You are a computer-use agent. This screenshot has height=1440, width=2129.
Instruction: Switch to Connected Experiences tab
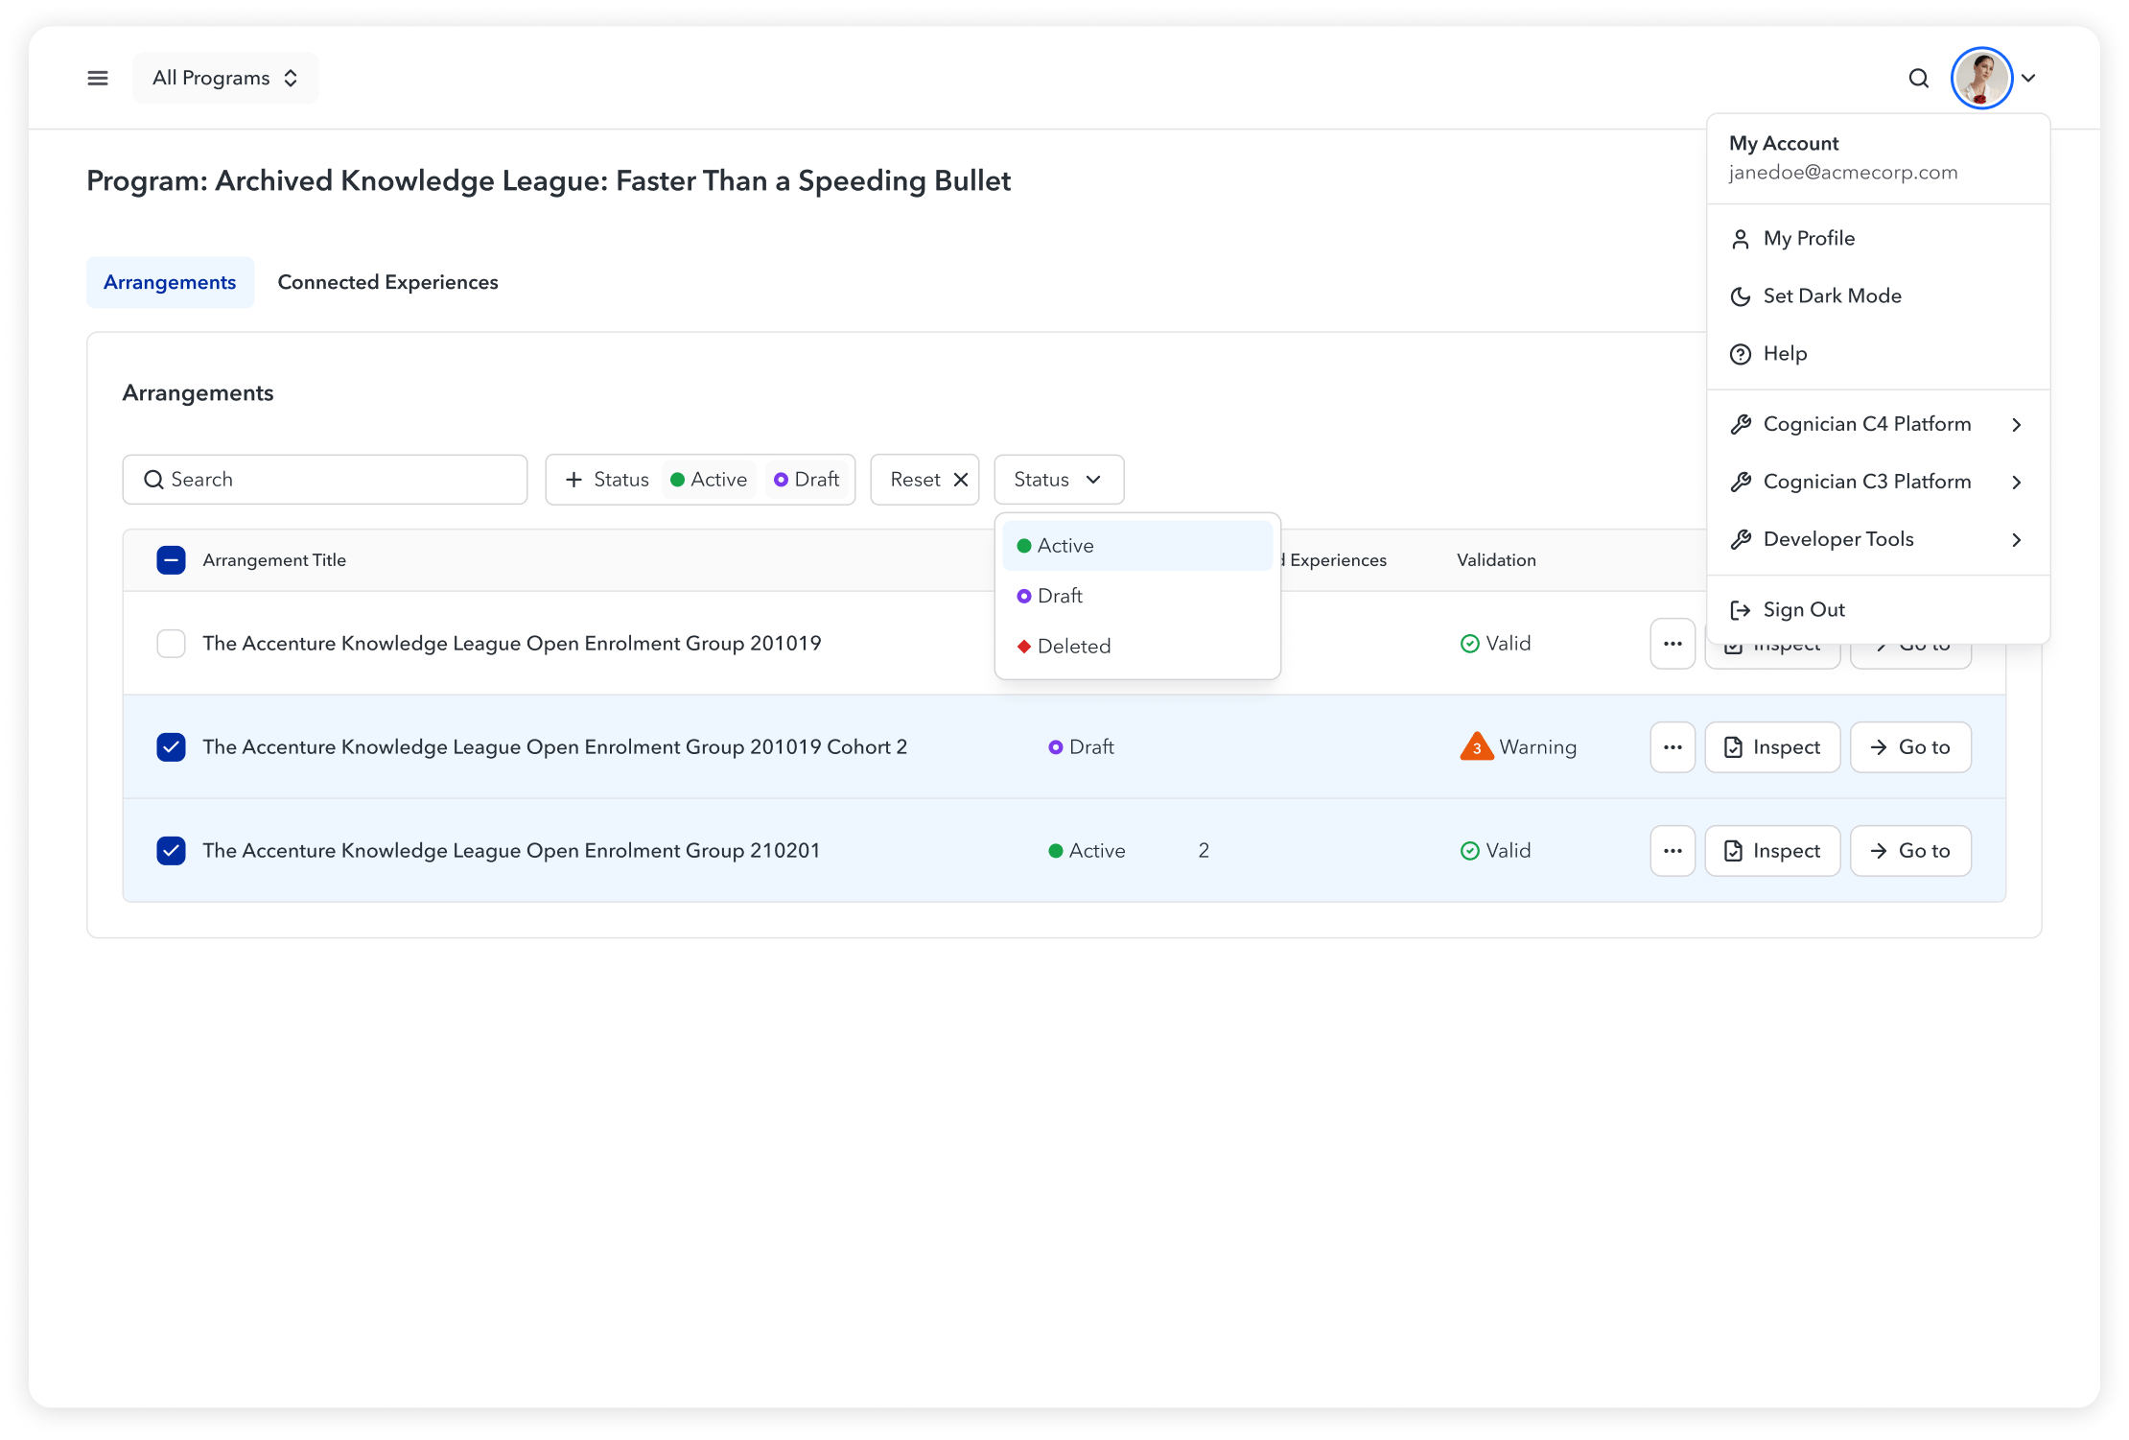coord(387,282)
